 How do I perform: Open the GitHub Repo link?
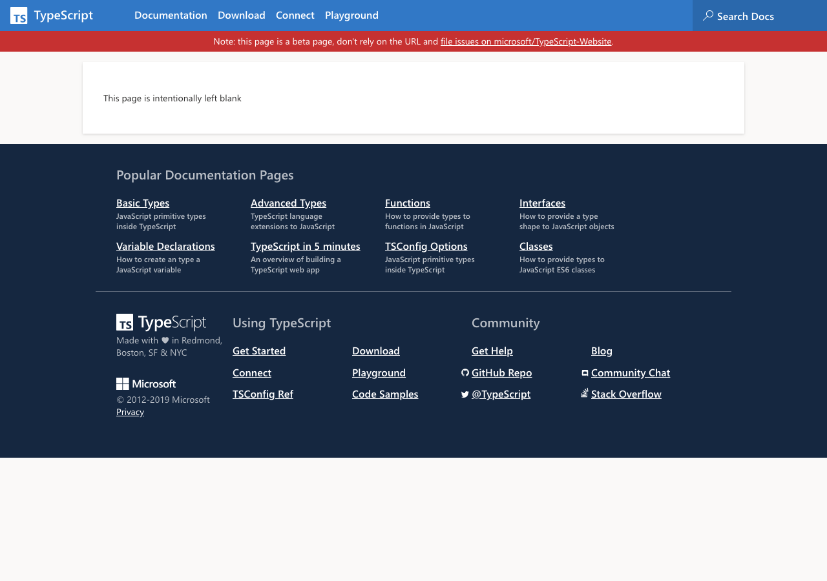pyautogui.click(x=502, y=372)
